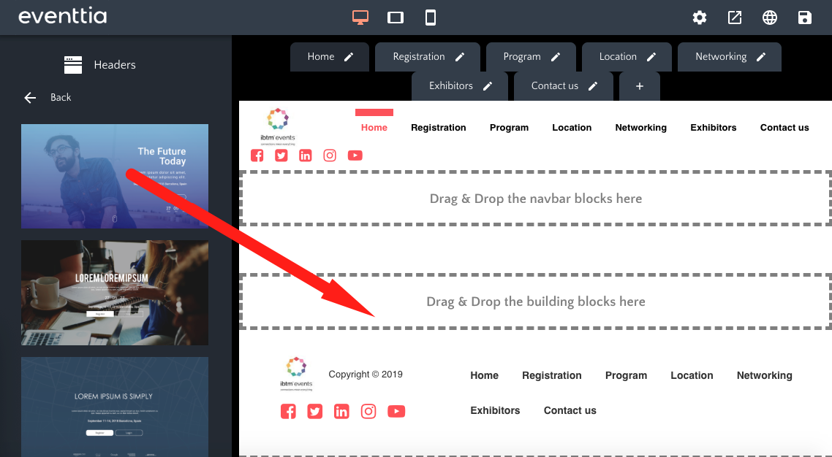Open YouTube icon in the footer

pyautogui.click(x=396, y=412)
